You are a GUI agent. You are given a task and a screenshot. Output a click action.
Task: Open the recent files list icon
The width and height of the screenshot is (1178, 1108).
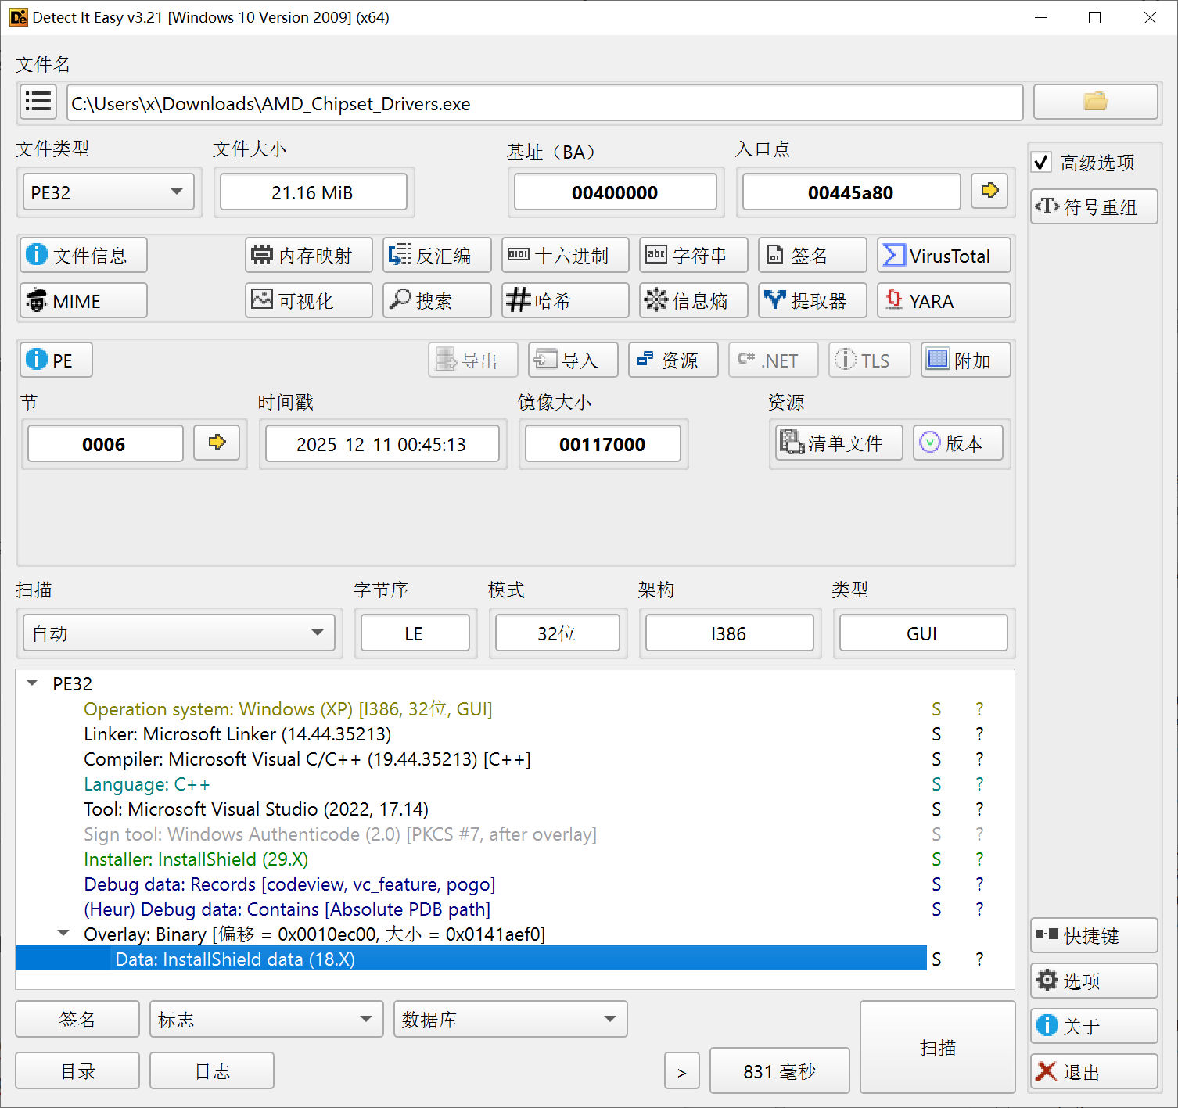38,102
